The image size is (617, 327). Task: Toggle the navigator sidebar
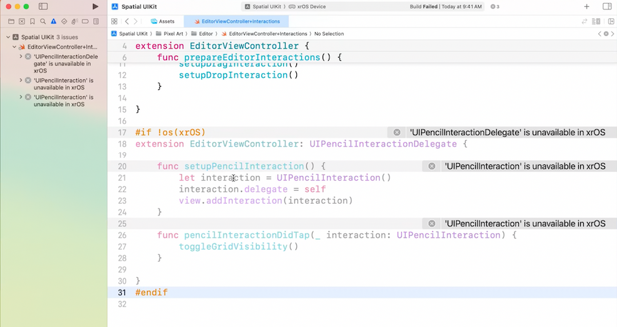pos(43,6)
